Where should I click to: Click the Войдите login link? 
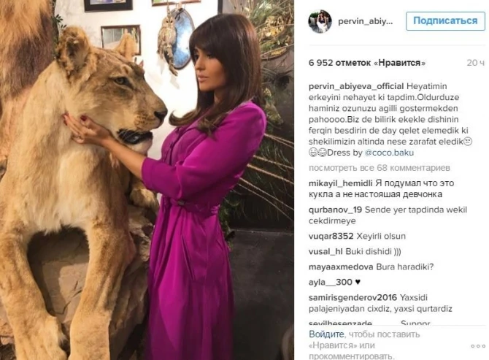click(x=326, y=334)
